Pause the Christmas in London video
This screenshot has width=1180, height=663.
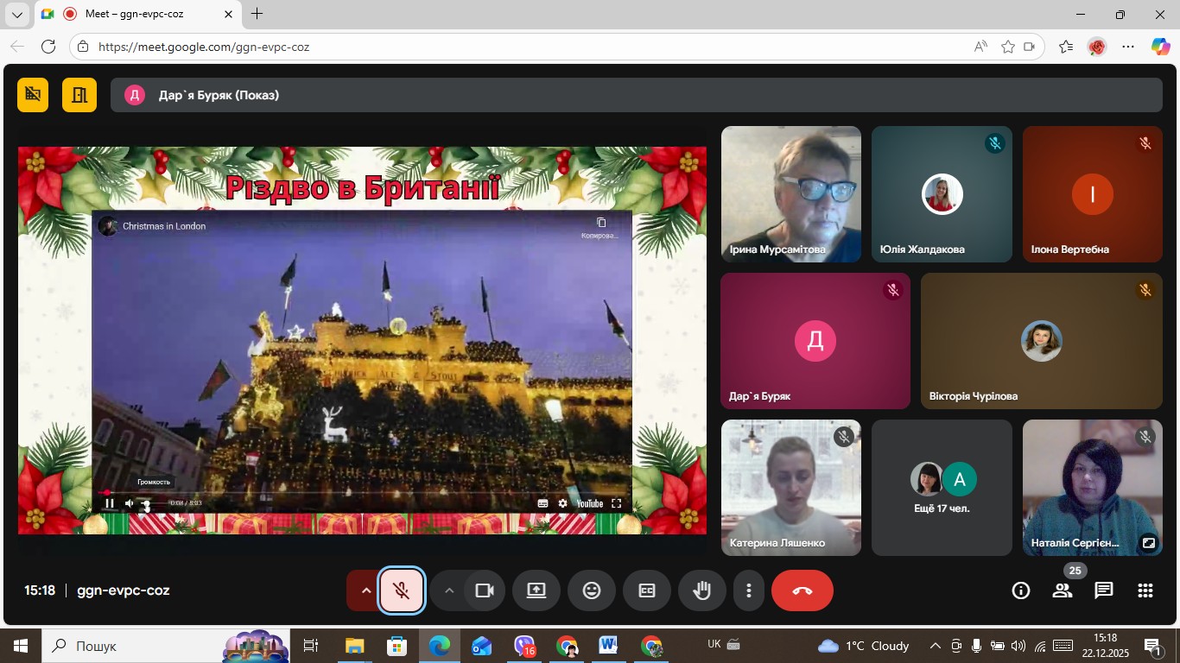coord(110,503)
